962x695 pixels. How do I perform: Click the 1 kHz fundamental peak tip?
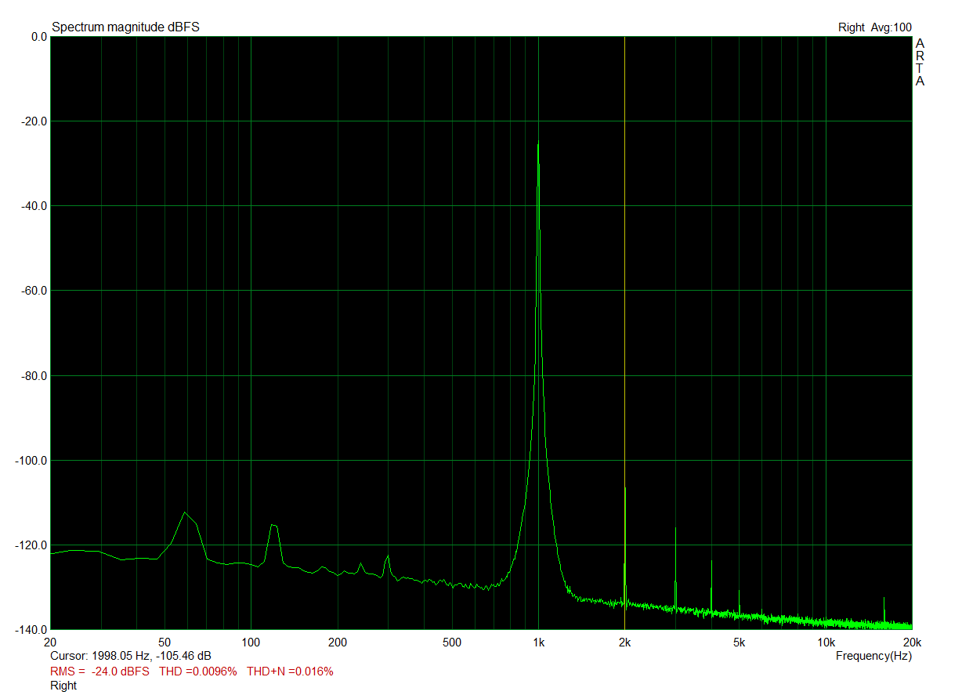538,143
